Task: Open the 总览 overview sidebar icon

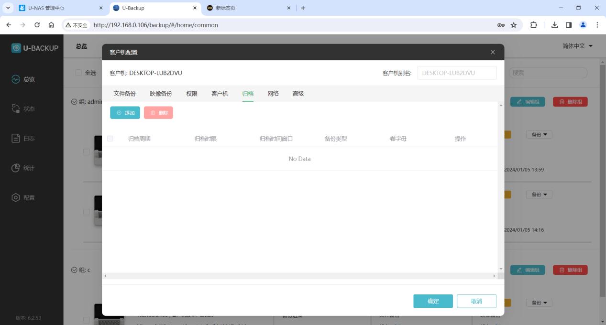Action: (16, 79)
